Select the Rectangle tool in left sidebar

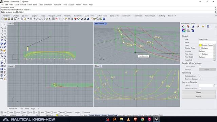tap(5, 34)
